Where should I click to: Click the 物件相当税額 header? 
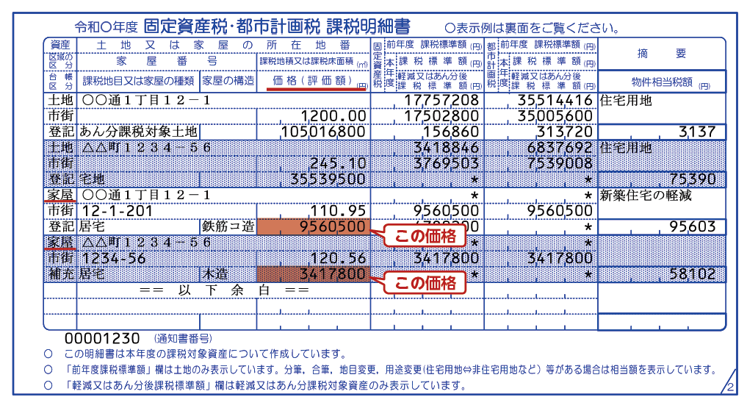[x=662, y=82]
